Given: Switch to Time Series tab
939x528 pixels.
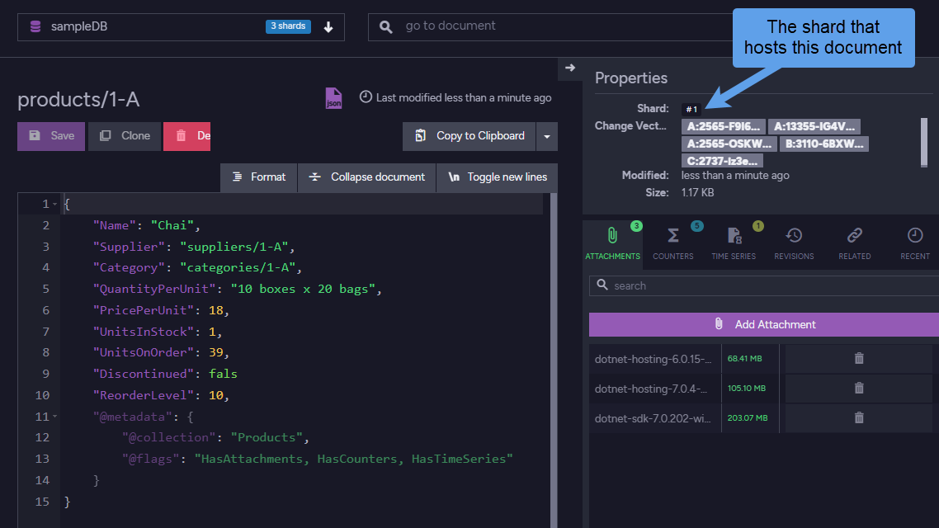Looking at the screenshot, I should 734,243.
